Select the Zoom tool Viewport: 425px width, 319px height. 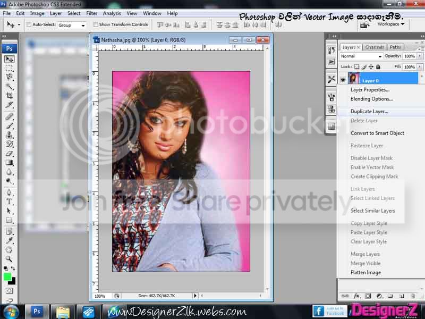tap(9, 259)
